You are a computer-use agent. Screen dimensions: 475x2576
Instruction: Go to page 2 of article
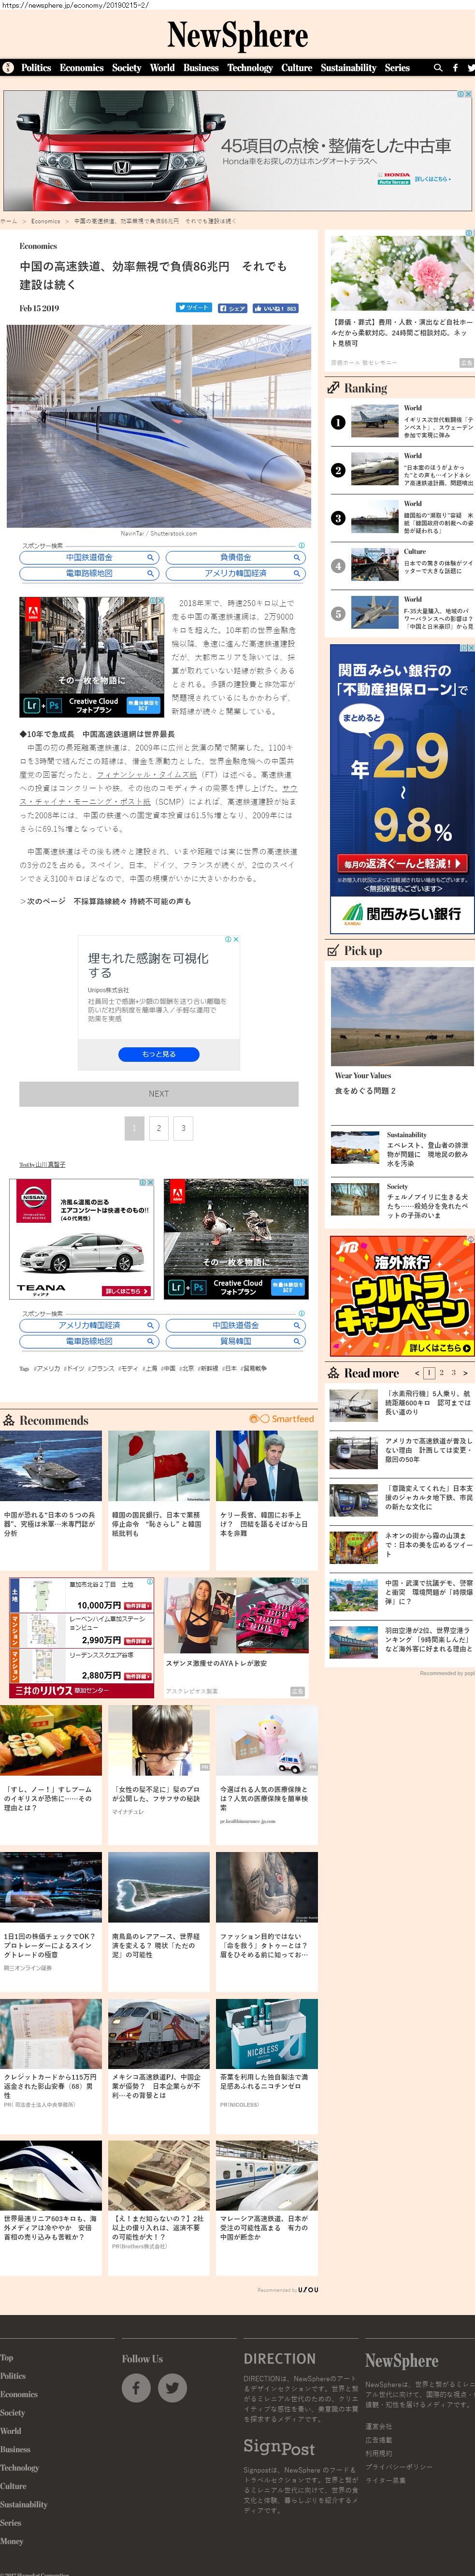(158, 1128)
